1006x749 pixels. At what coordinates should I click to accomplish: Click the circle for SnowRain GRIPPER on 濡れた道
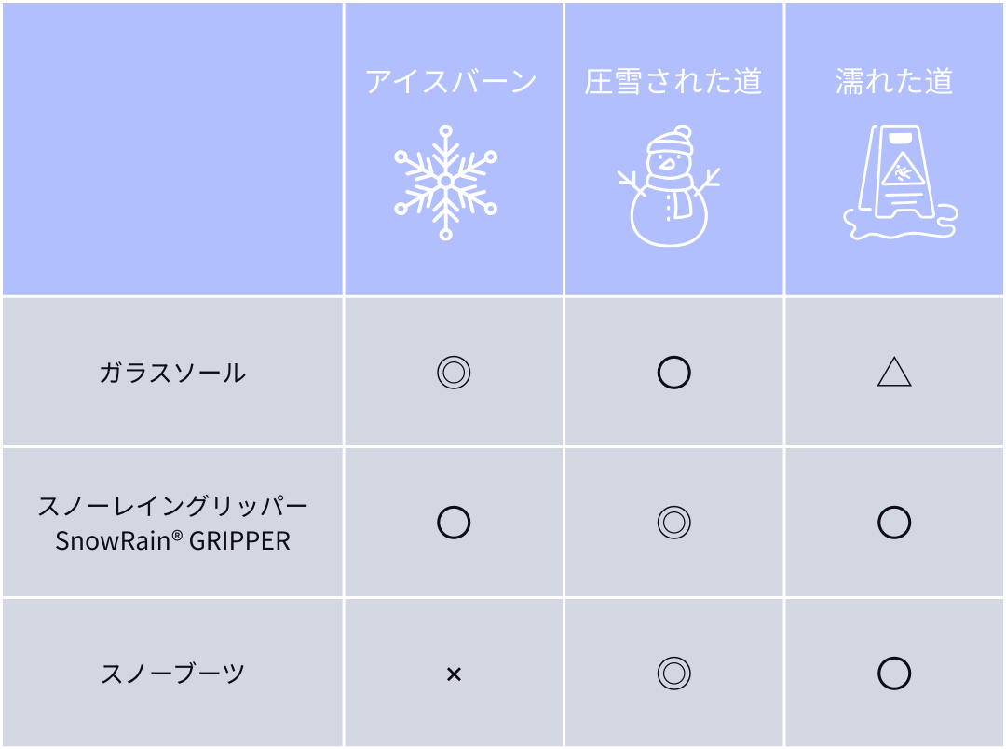pos(894,523)
